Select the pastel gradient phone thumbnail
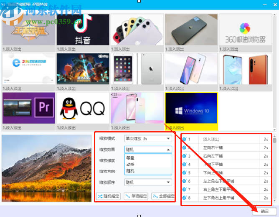 coord(137,108)
